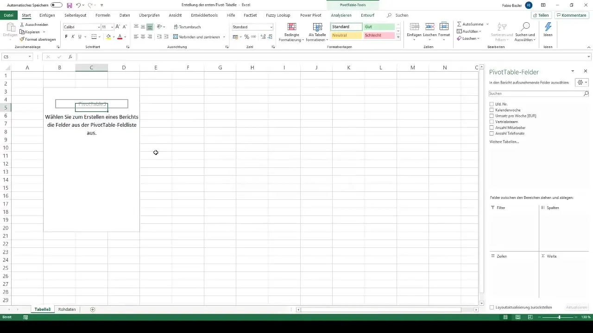This screenshot has width=593, height=333.
Task: Click the fill color bucket icon
Action: pos(108,37)
